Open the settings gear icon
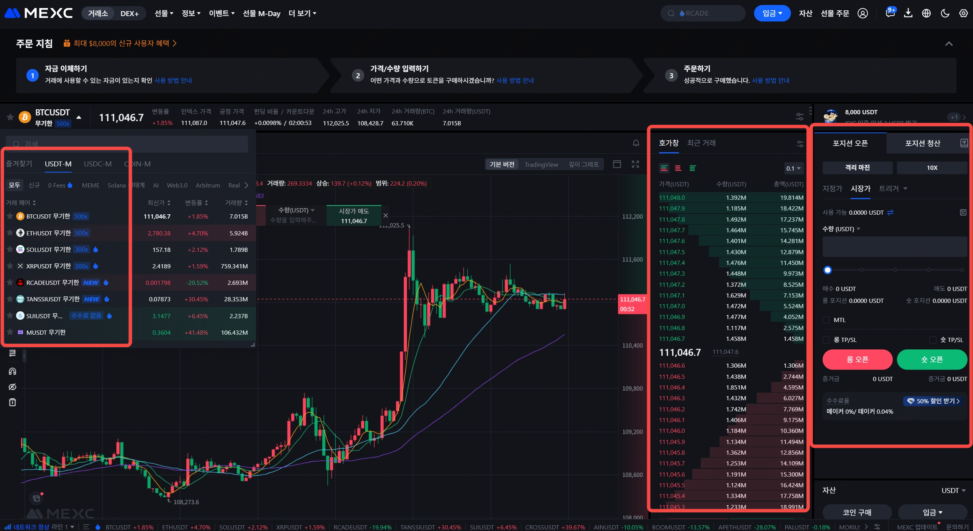 click(x=963, y=13)
